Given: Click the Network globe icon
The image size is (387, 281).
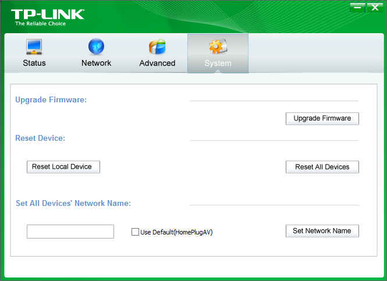Looking at the screenshot, I should point(96,47).
